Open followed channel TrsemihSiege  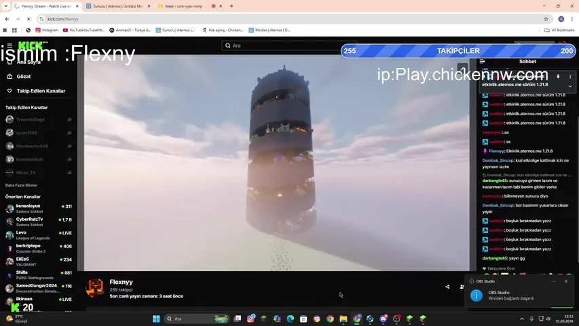click(39, 120)
